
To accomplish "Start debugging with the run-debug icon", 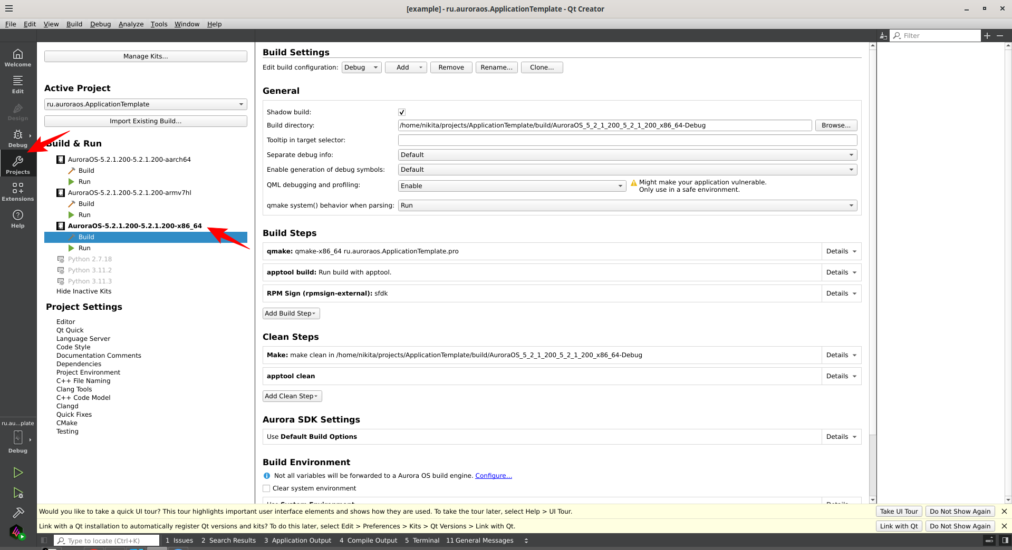I will pyautogui.click(x=18, y=493).
